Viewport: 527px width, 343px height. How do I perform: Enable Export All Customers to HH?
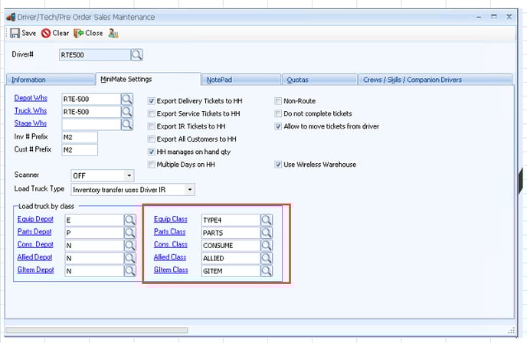pyautogui.click(x=151, y=139)
